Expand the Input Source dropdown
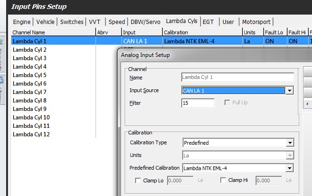312x196 pixels. tap(289, 91)
